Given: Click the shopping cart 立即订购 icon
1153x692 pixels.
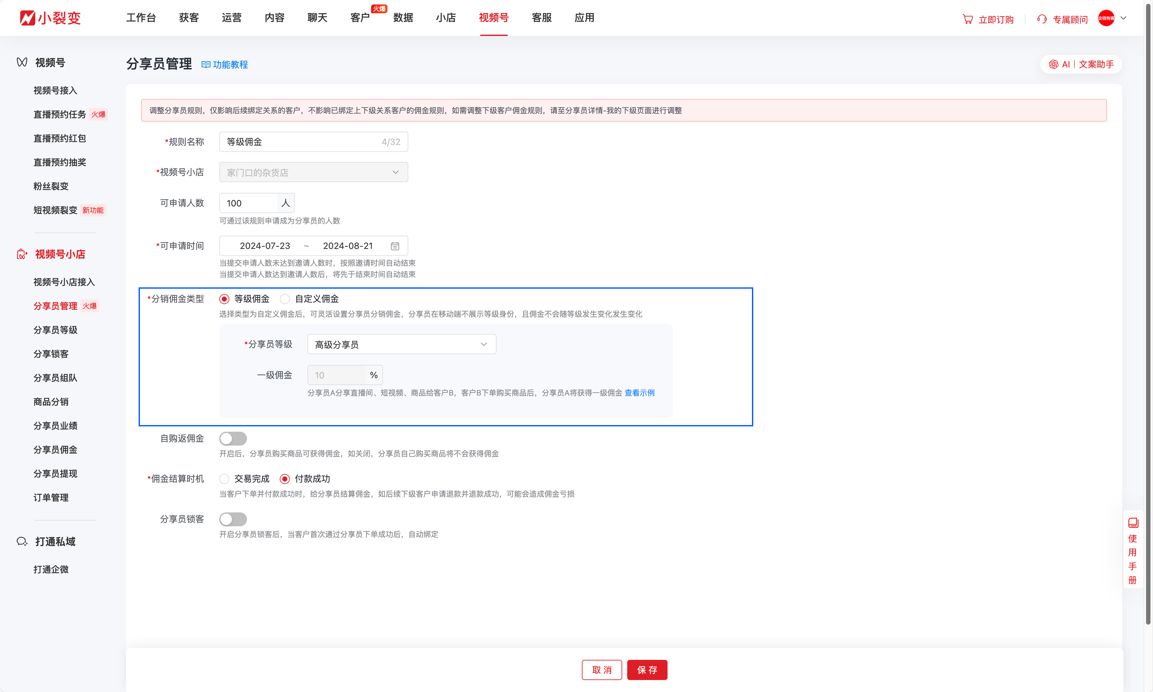Looking at the screenshot, I should 967,19.
